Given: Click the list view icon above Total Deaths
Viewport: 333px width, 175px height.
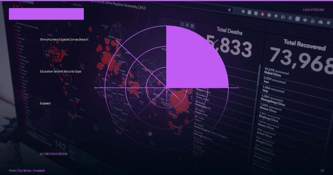Looking at the screenshot, I should coord(187,25).
